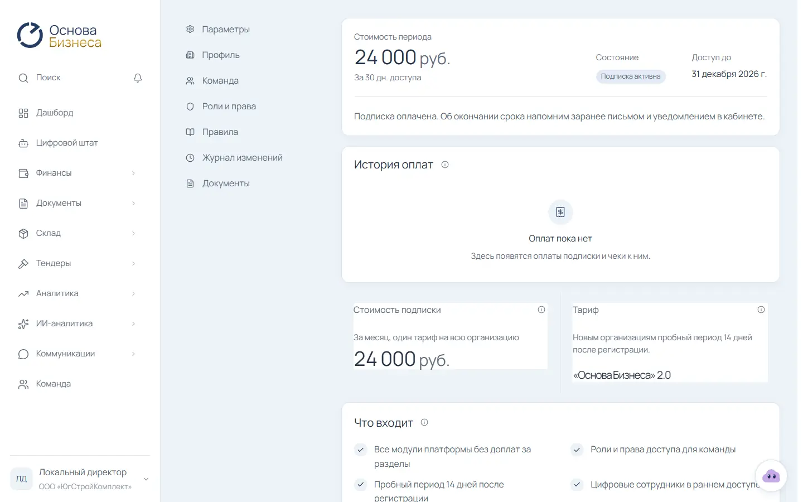Click Роли и права доступа для команды
Viewport: 803px width, 502px height.
pos(663,450)
